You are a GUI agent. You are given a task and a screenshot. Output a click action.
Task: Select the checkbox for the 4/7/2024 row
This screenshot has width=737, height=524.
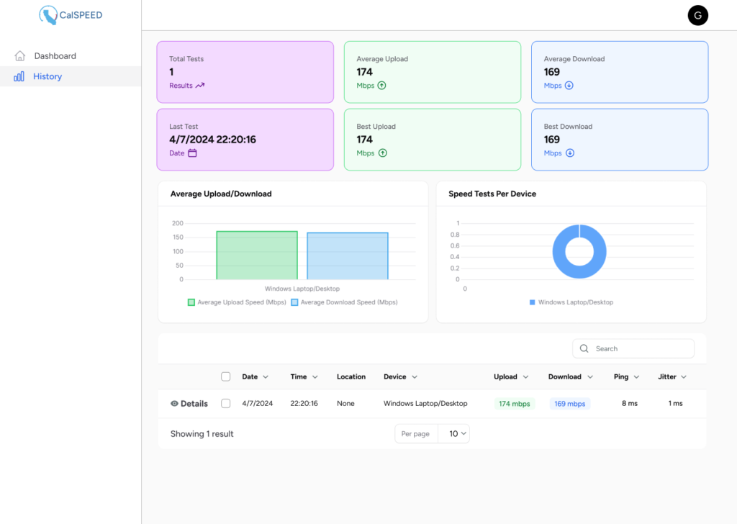pos(226,404)
